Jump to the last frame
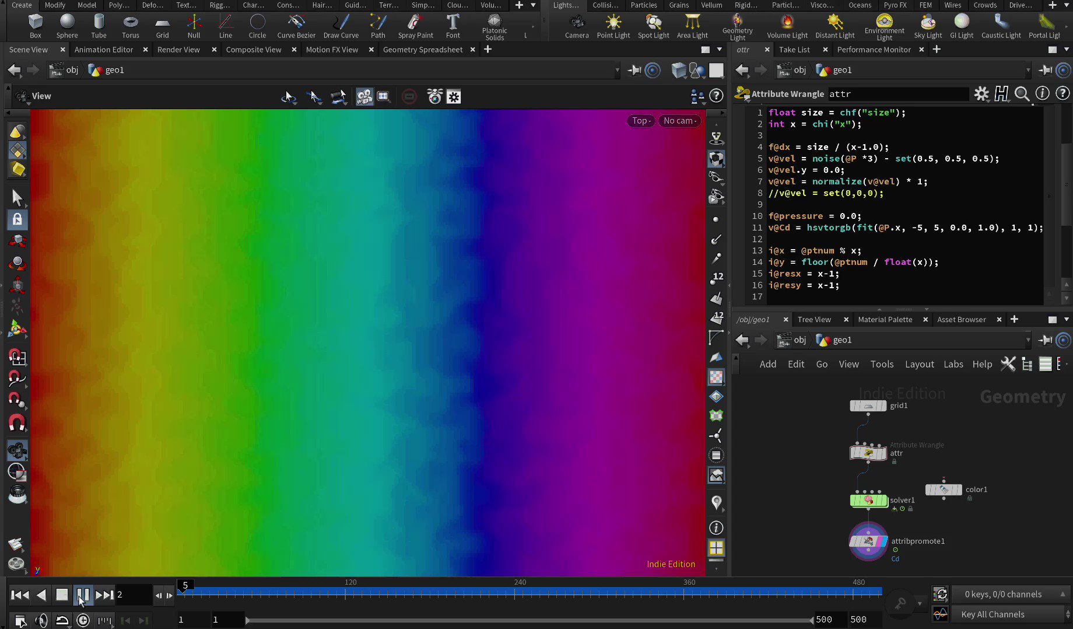The image size is (1073, 629). click(104, 595)
